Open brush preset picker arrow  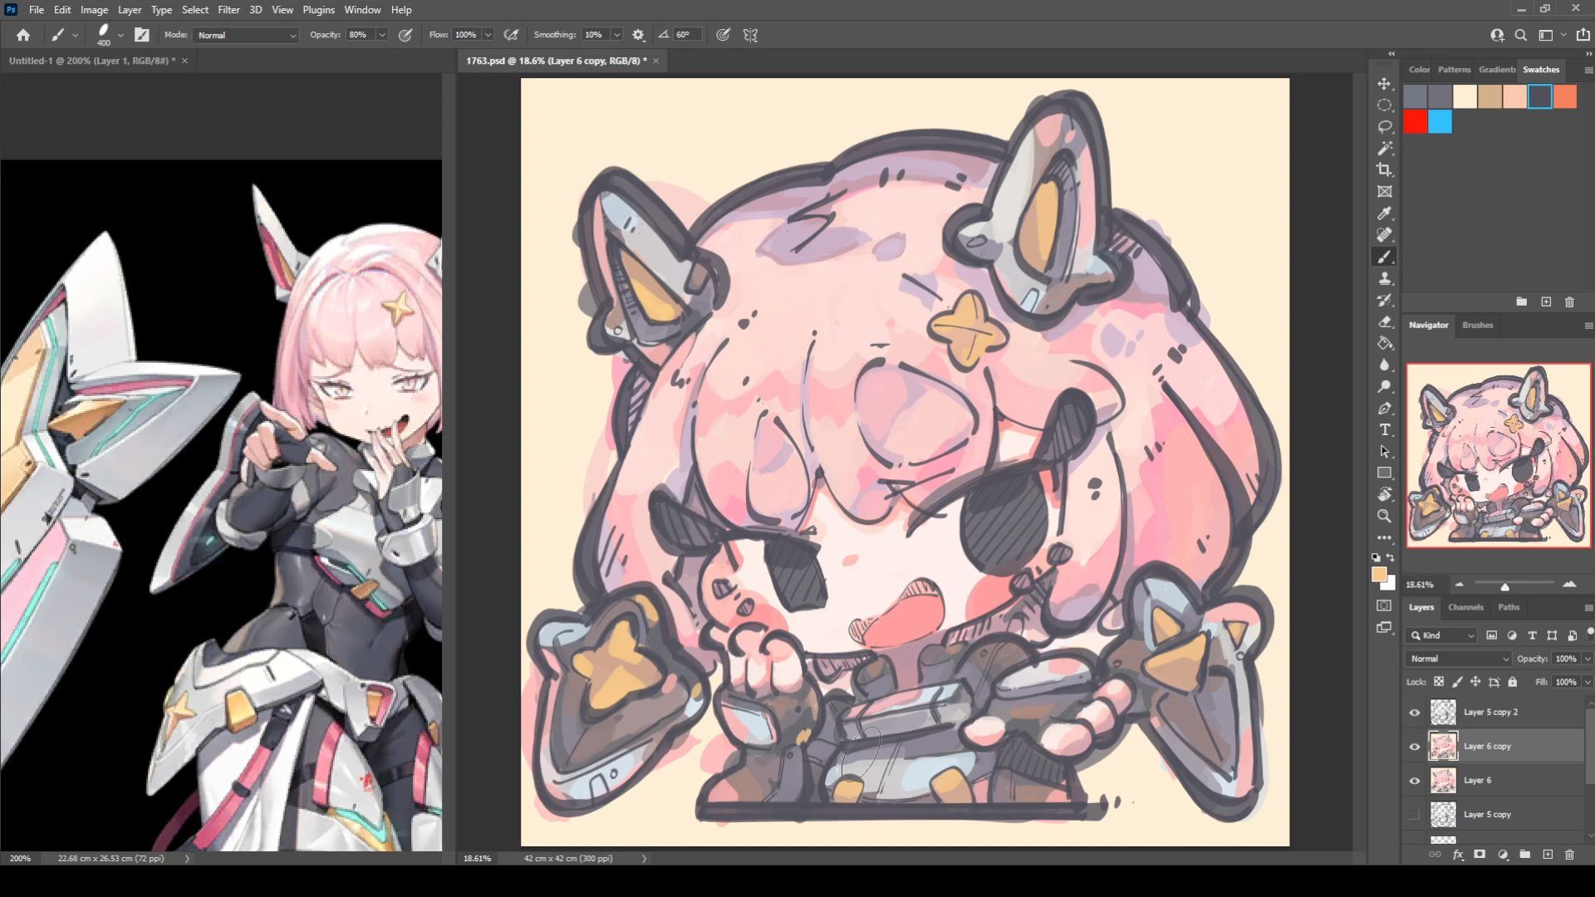pos(120,35)
